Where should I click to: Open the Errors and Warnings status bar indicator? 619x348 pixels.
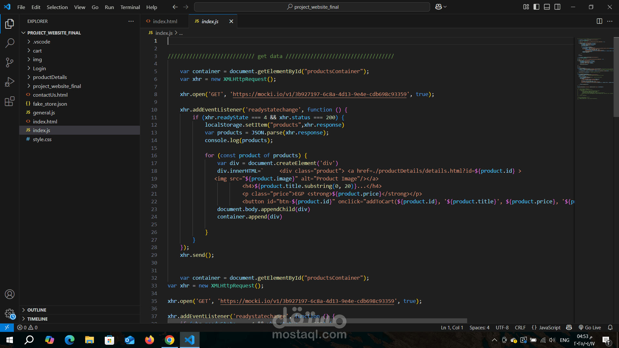coord(27,327)
